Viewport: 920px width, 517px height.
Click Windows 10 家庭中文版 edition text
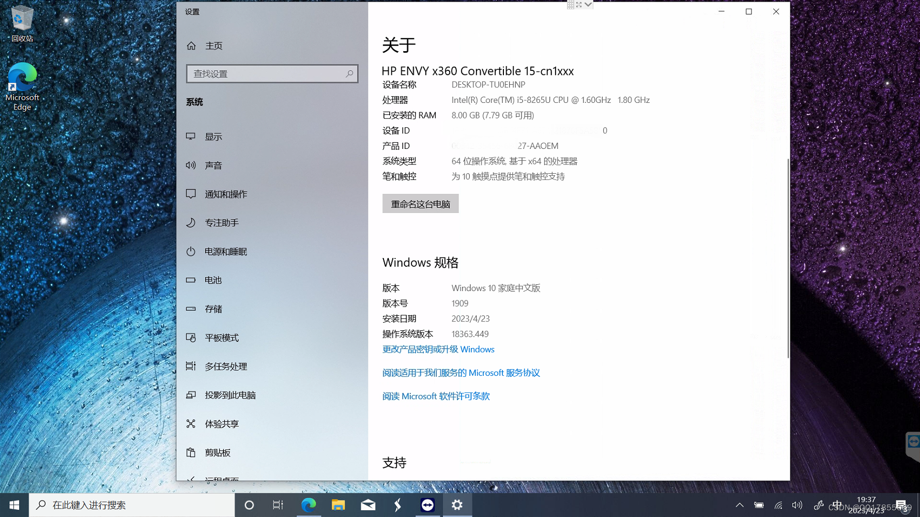click(496, 288)
